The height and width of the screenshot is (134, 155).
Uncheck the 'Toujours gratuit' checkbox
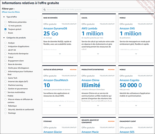(6, 29)
